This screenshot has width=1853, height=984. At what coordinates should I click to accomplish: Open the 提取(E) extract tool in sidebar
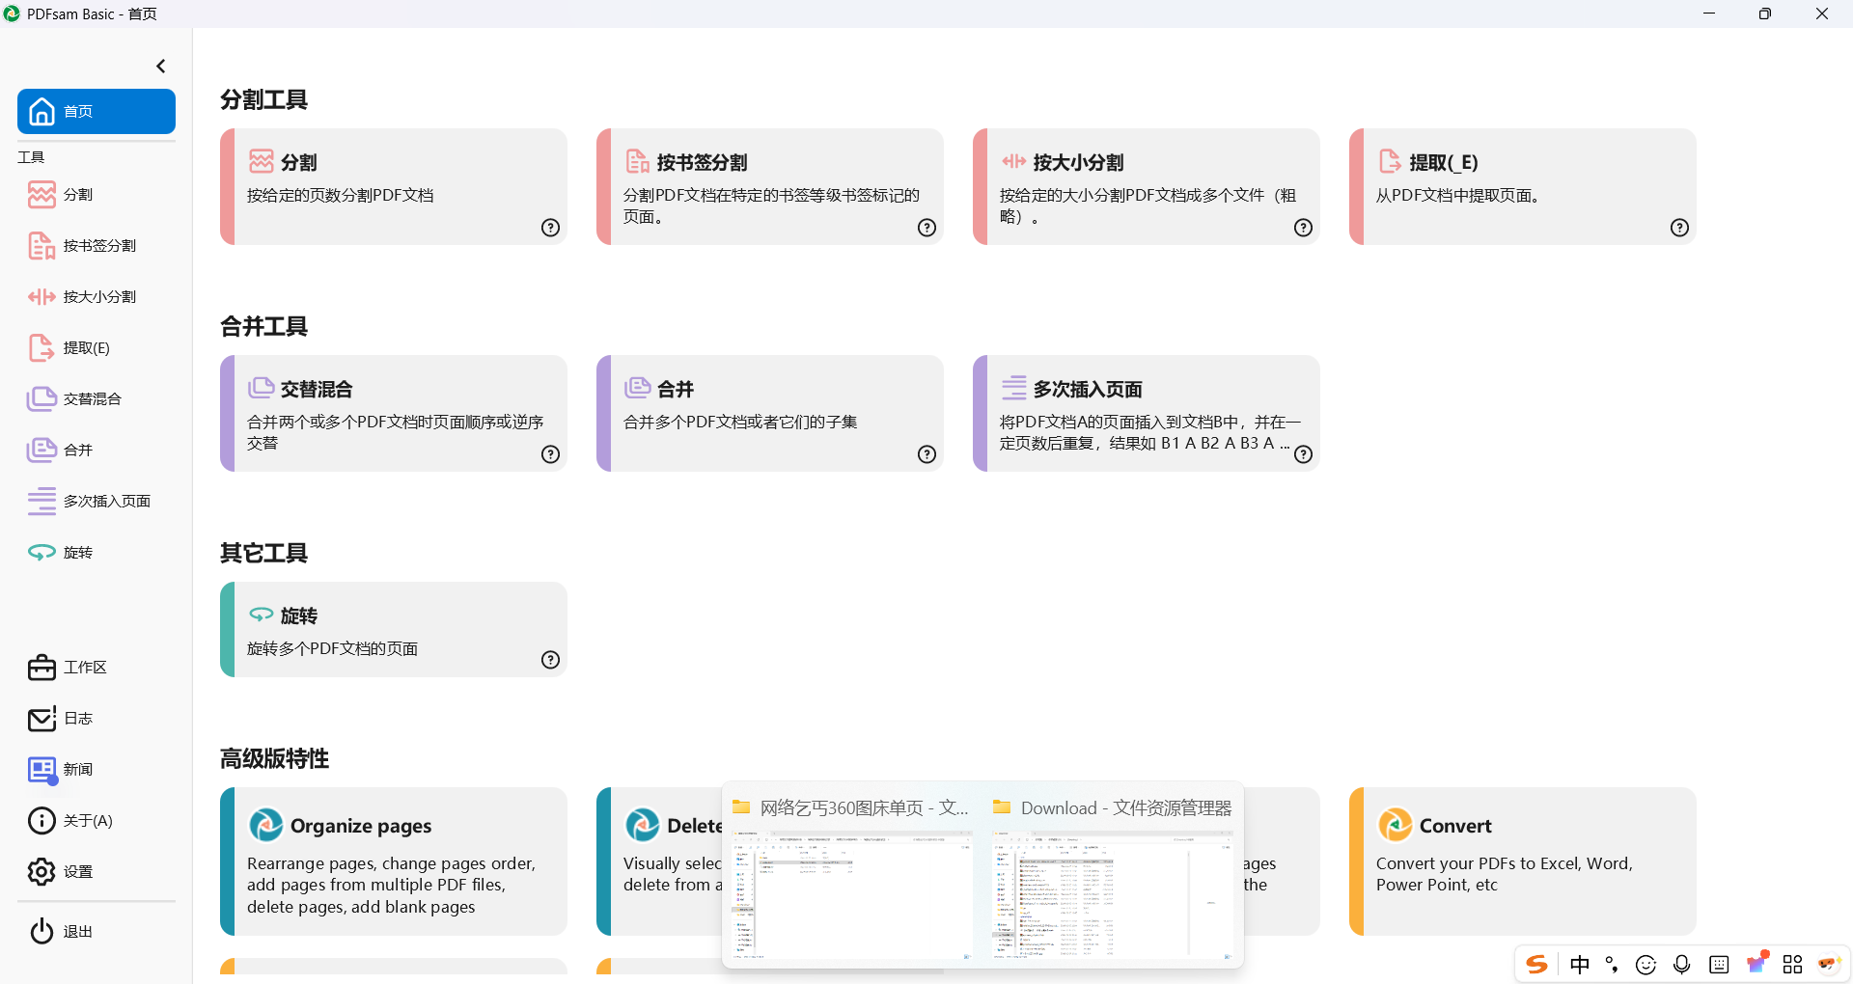point(86,348)
